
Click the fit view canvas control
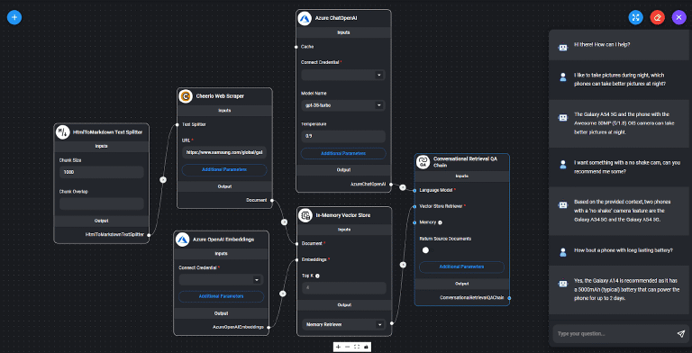(357, 347)
